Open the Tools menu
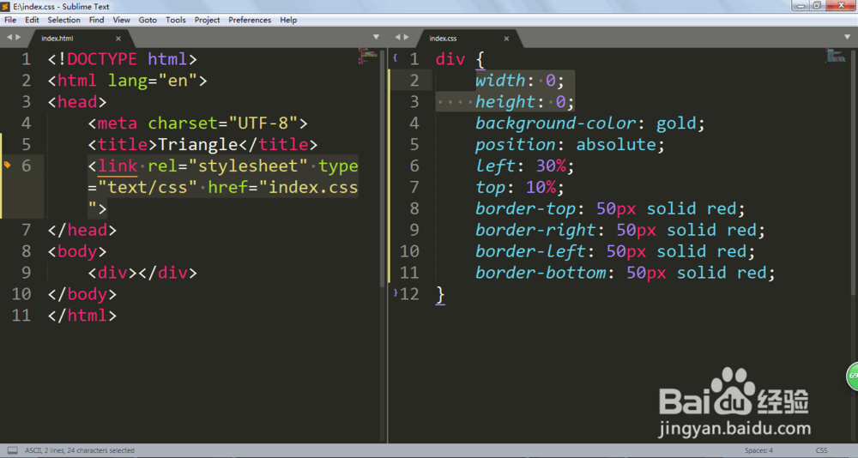 click(176, 20)
